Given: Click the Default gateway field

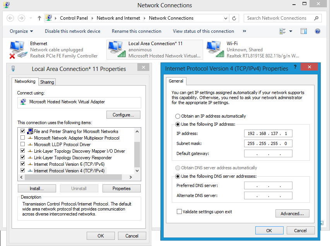Looking at the screenshot, I should point(268,153).
